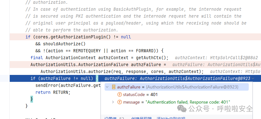Collapse the authzFailure variable node

point(107,87)
